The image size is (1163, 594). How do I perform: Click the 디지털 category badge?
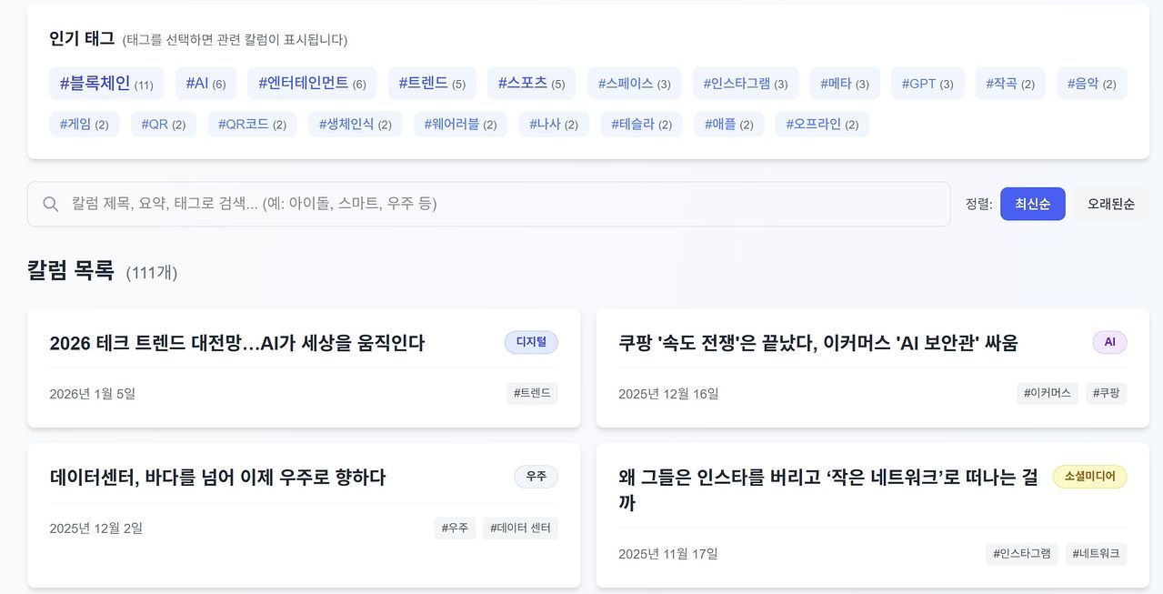point(531,342)
